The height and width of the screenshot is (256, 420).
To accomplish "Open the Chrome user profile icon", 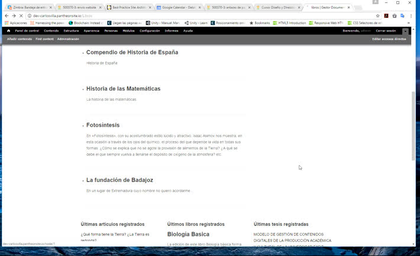I will pos(376,2).
